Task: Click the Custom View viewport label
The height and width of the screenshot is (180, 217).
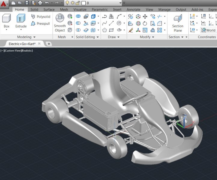Action: click(13, 51)
